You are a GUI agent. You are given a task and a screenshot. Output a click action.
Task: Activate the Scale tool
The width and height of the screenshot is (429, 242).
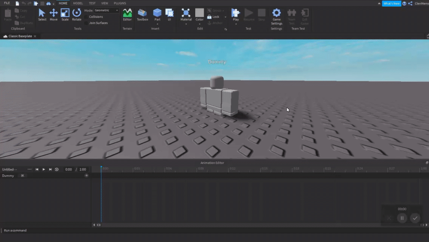click(x=65, y=15)
